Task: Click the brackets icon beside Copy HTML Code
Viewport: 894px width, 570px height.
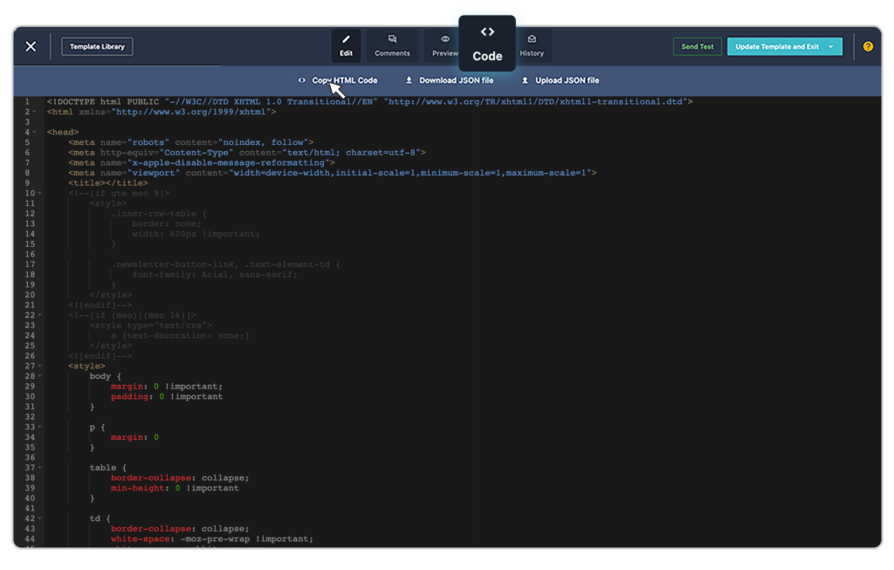Action: pos(302,80)
